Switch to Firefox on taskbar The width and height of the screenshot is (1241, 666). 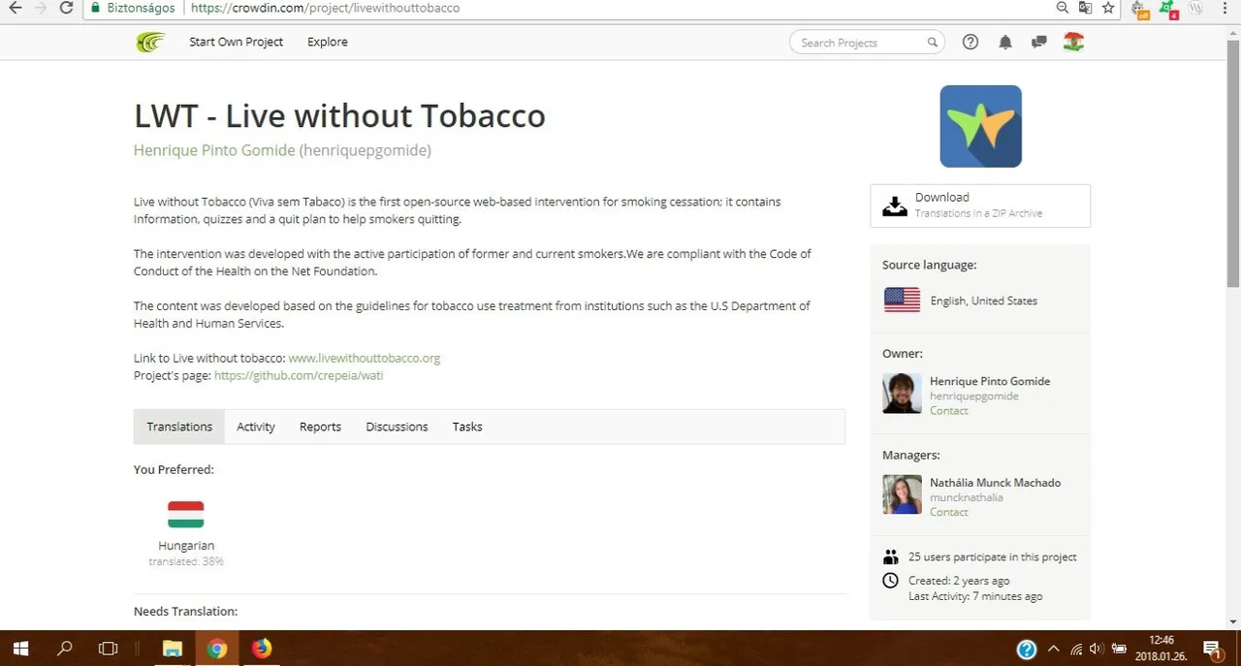262,649
